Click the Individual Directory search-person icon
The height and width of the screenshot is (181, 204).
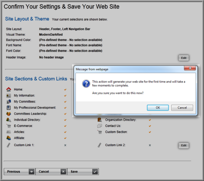(8, 120)
